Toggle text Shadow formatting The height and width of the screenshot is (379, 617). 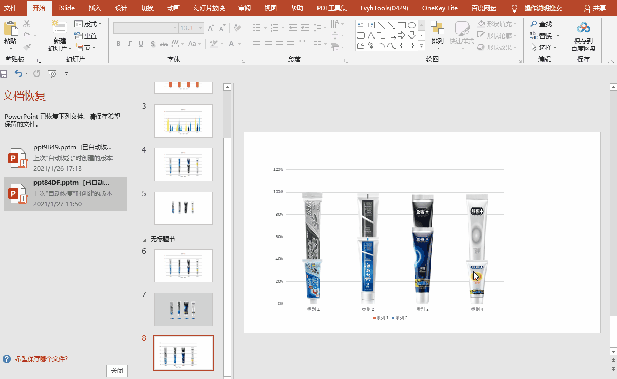click(x=152, y=44)
